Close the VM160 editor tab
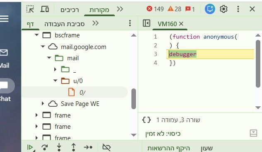Image resolution: width=262 pixels, height=152 pixels. pos(181,24)
